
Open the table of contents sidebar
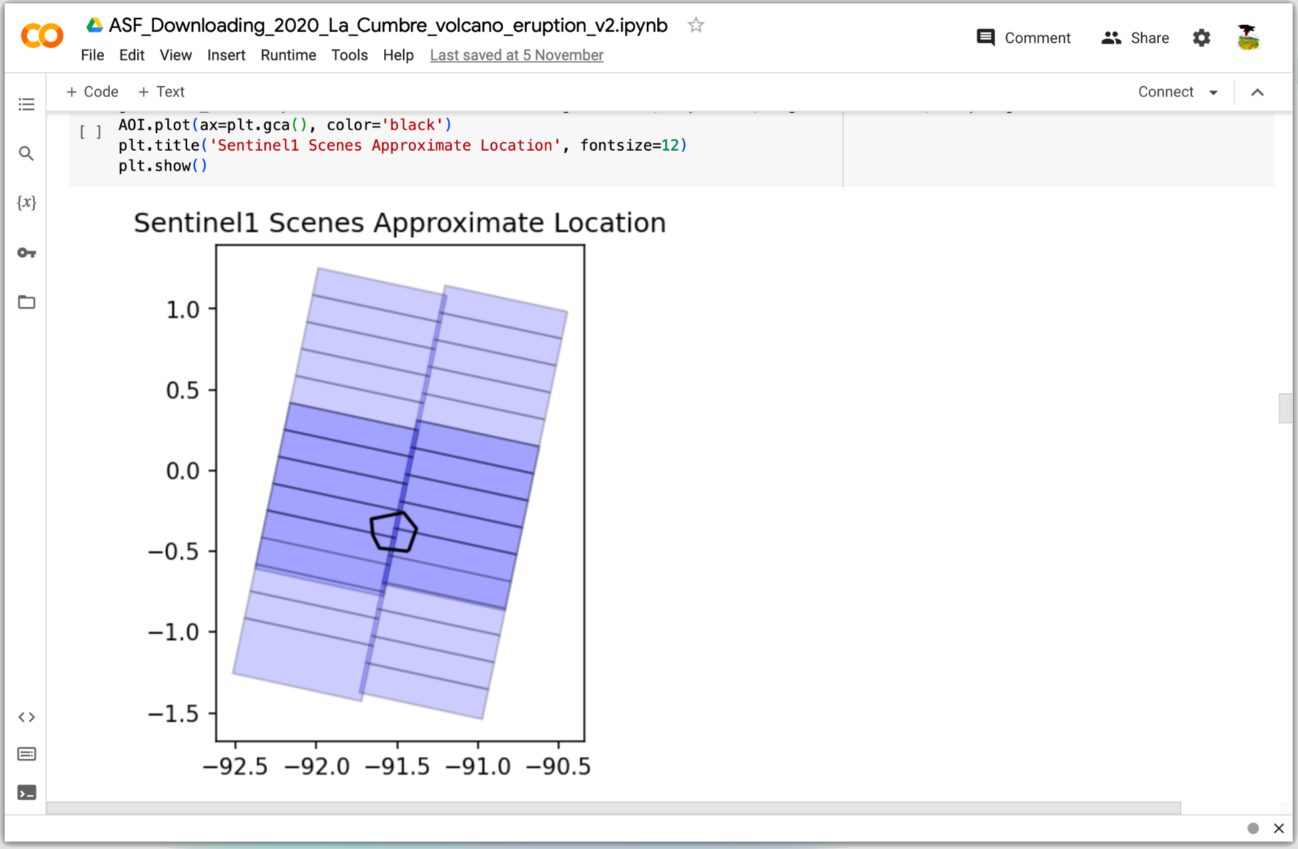[x=27, y=104]
